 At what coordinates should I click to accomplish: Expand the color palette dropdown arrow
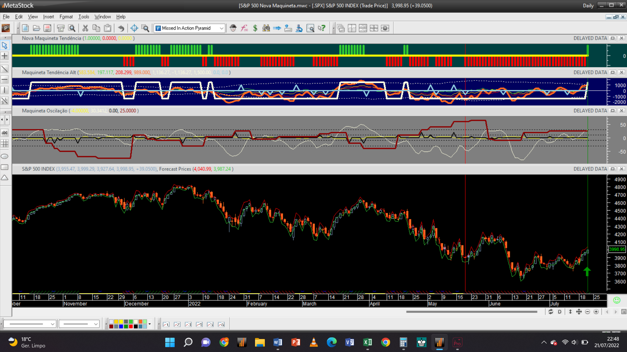point(150,324)
